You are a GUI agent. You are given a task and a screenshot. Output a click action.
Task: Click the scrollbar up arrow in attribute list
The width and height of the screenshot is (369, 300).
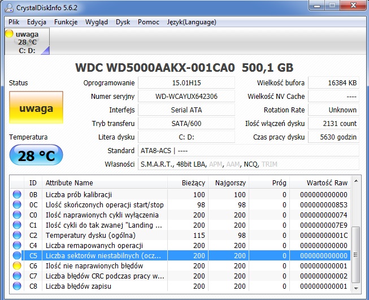tap(356, 181)
